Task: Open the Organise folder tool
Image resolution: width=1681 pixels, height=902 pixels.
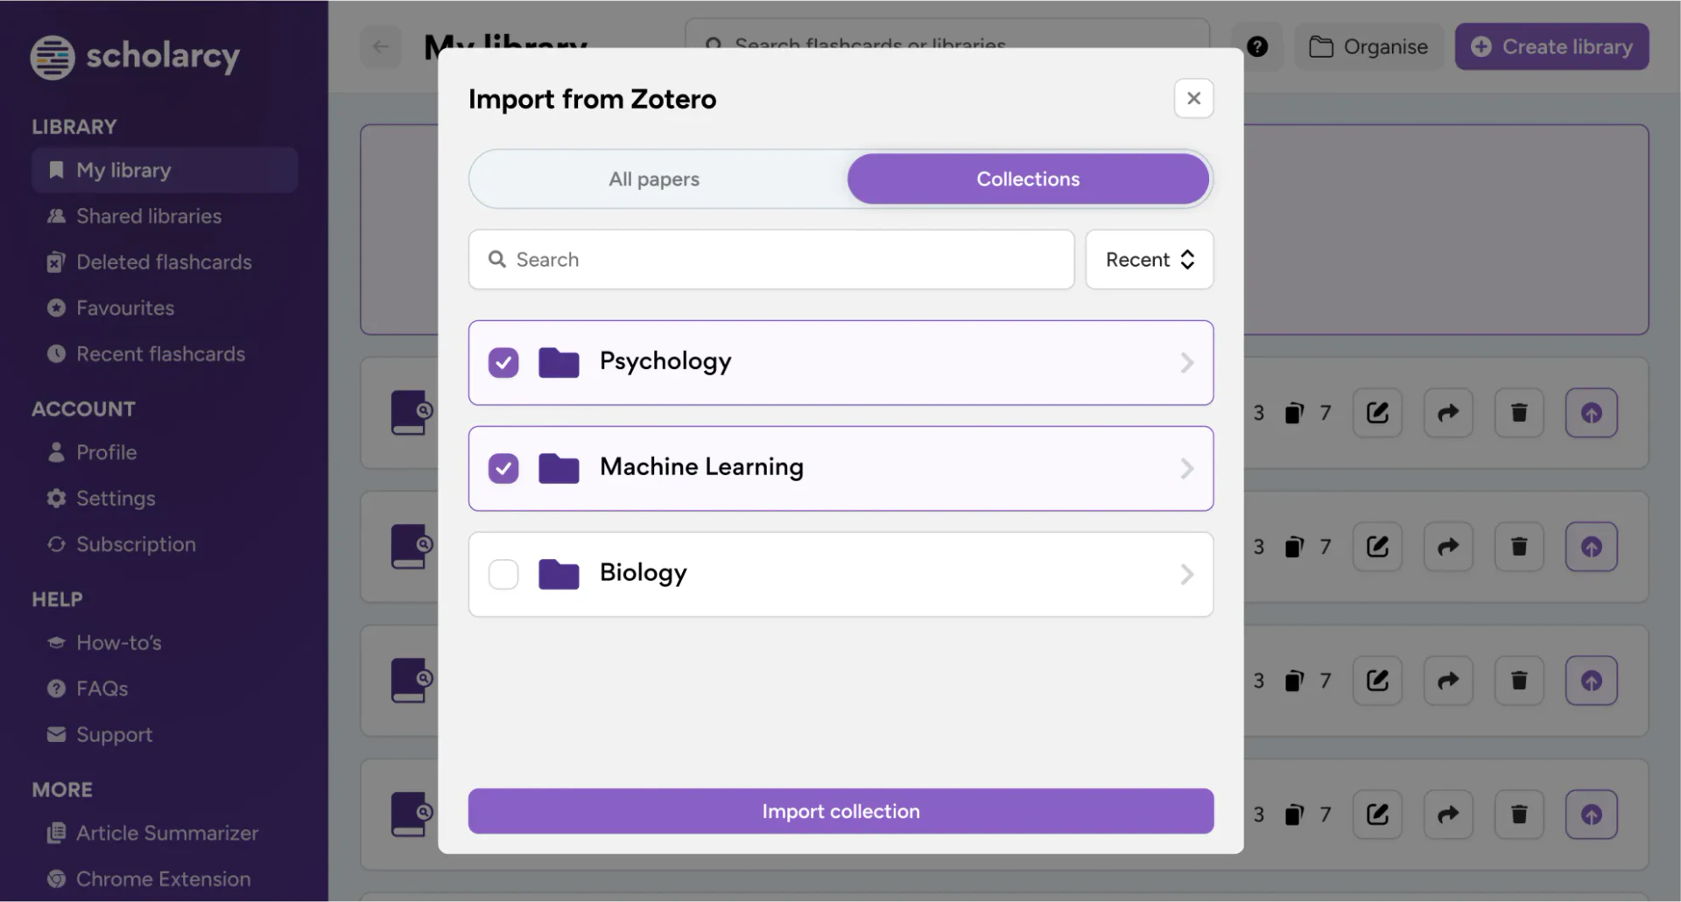Action: (x=1368, y=46)
